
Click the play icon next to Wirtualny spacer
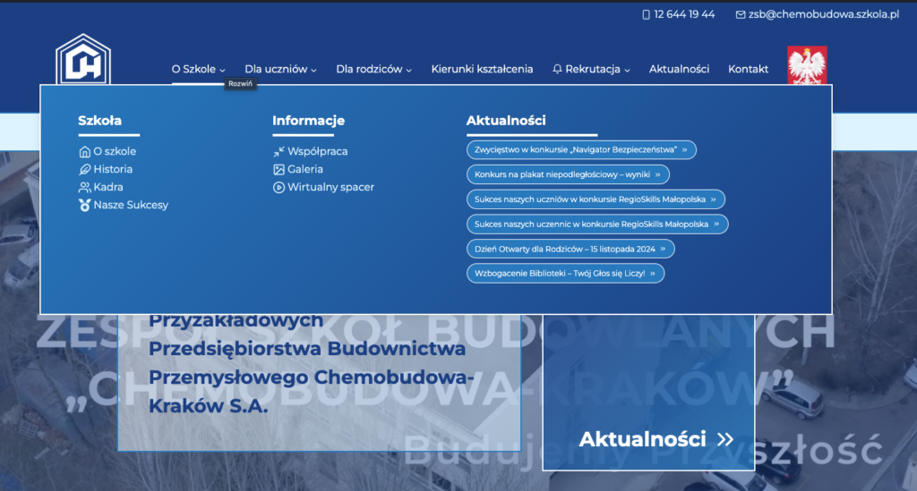point(279,188)
